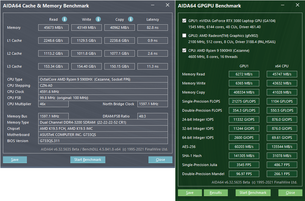Screen dimensions: 305x201
Task: Click CPU FSB value 99.8 MHz
Action: pos(103,98)
